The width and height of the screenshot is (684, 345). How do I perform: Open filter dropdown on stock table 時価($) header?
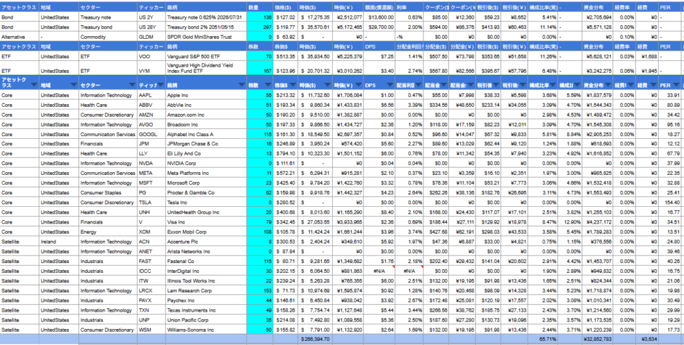click(329, 85)
